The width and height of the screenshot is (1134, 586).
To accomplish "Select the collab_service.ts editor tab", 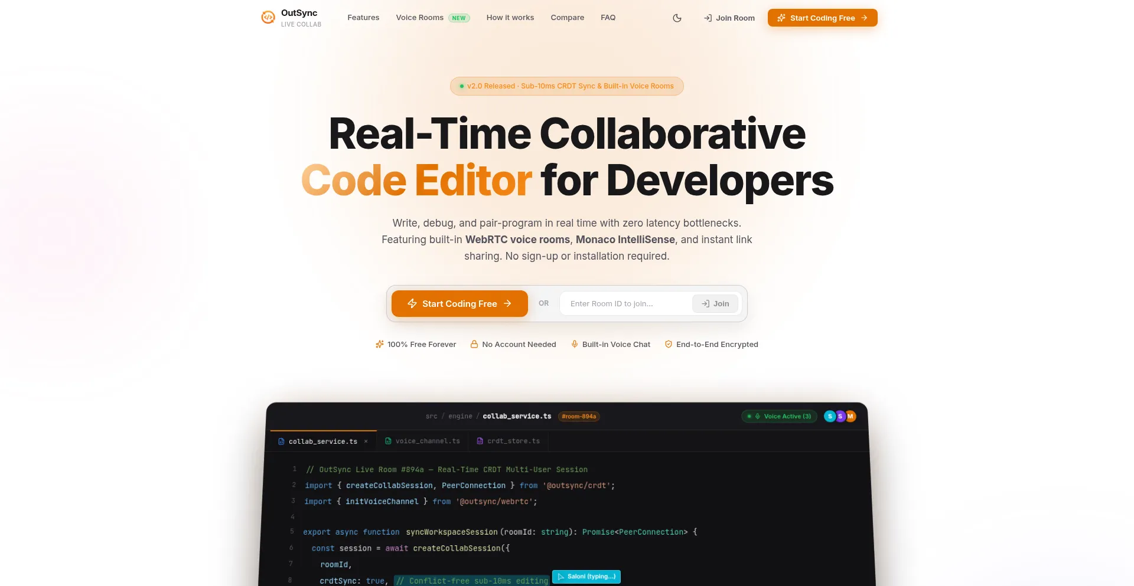I will 323,441.
